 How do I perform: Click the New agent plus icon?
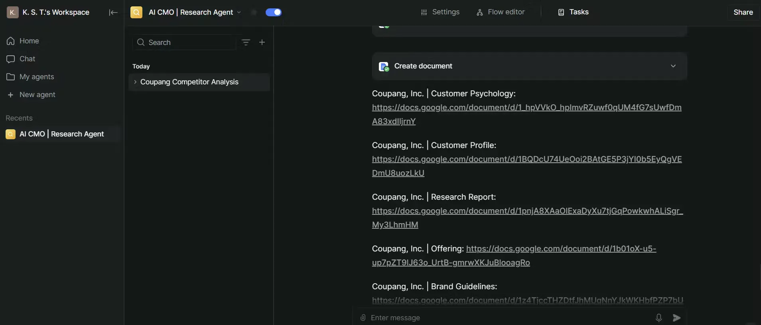click(11, 95)
